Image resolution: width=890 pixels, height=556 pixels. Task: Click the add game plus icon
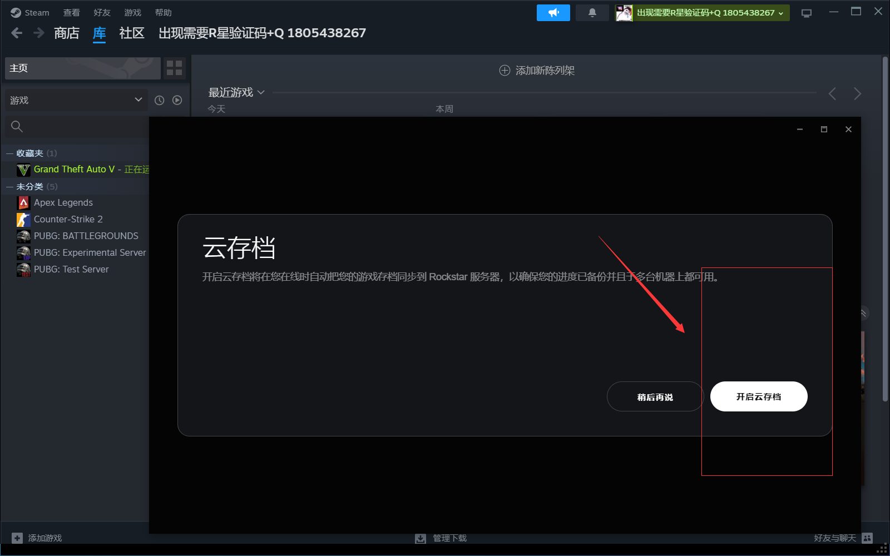17,538
